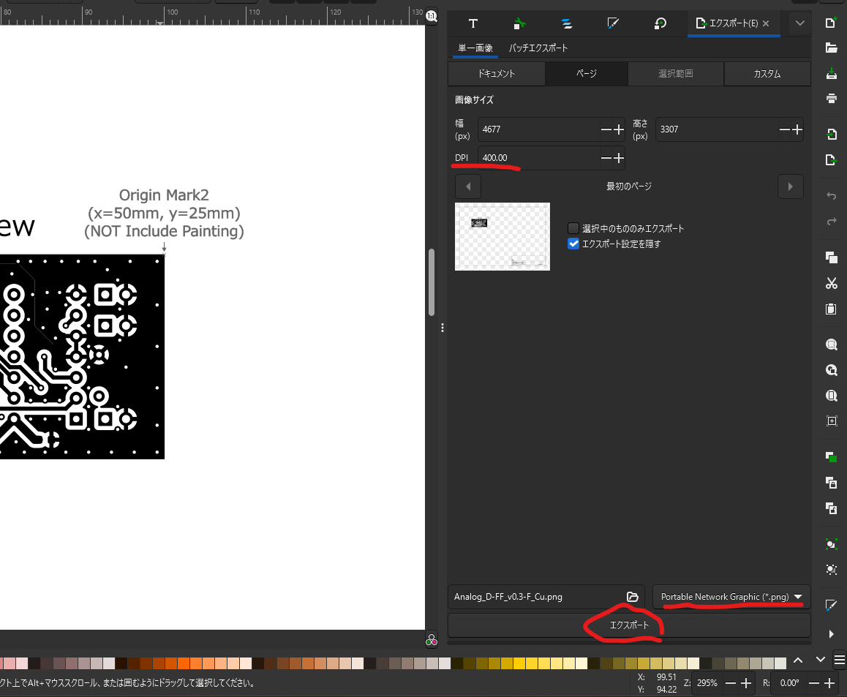
Task: Click the Cut scissors icon
Action: coord(831,283)
